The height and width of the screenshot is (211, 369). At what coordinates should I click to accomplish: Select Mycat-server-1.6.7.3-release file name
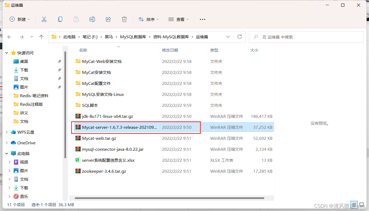pos(120,127)
